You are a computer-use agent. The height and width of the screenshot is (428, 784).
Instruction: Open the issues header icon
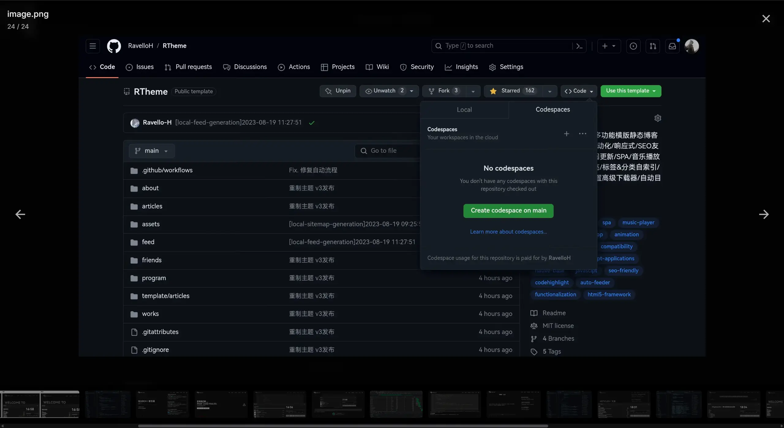pos(633,46)
